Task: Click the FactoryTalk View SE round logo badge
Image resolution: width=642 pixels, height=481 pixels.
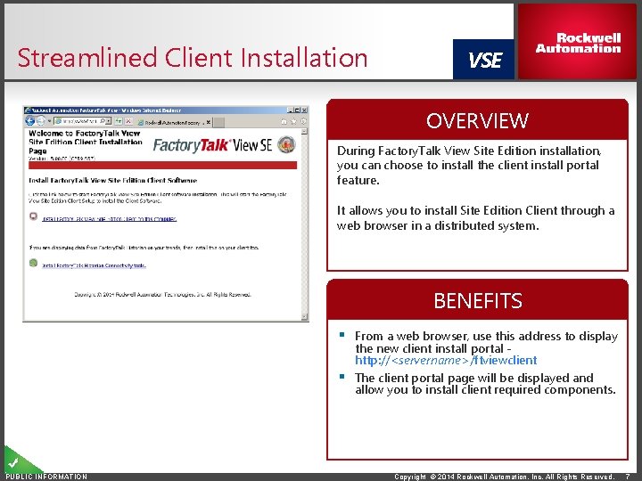Action: click(x=286, y=145)
